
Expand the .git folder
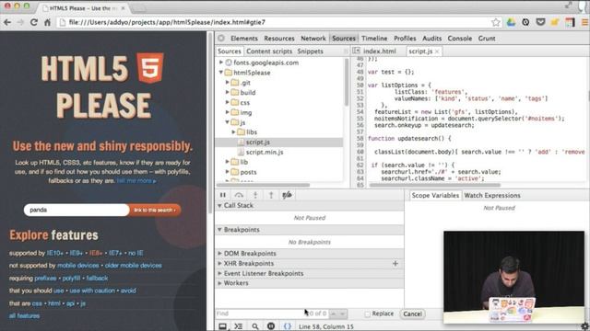pyautogui.click(x=228, y=82)
